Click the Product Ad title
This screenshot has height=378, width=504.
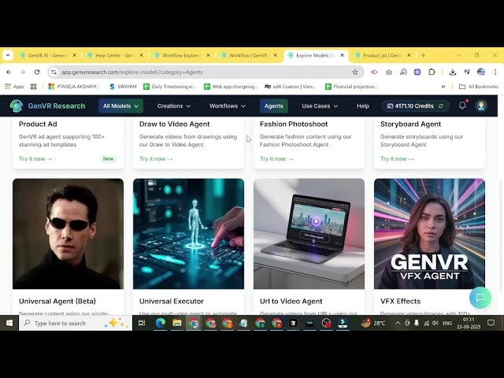coord(38,124)
